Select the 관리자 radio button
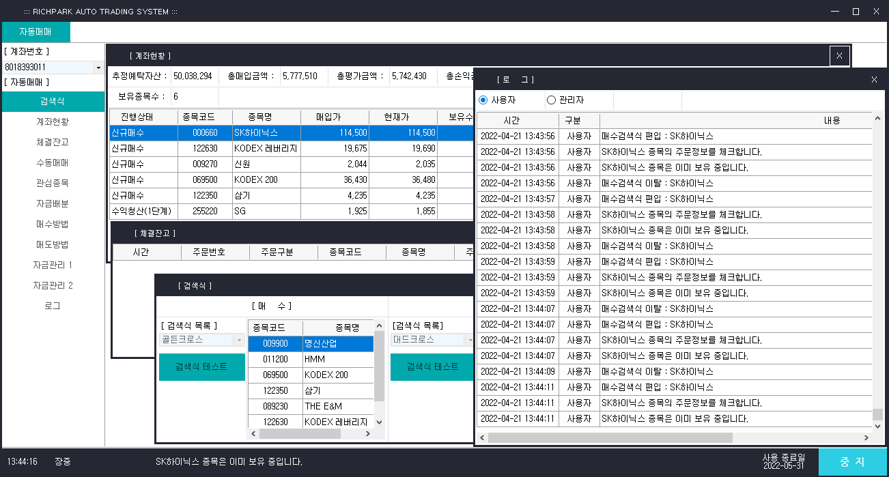 551,100
